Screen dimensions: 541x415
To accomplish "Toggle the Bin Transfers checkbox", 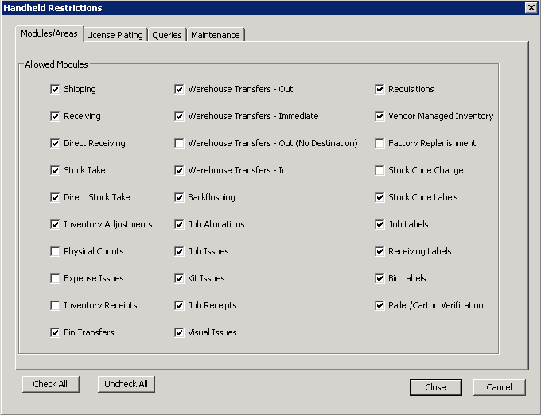I will 55,332.
